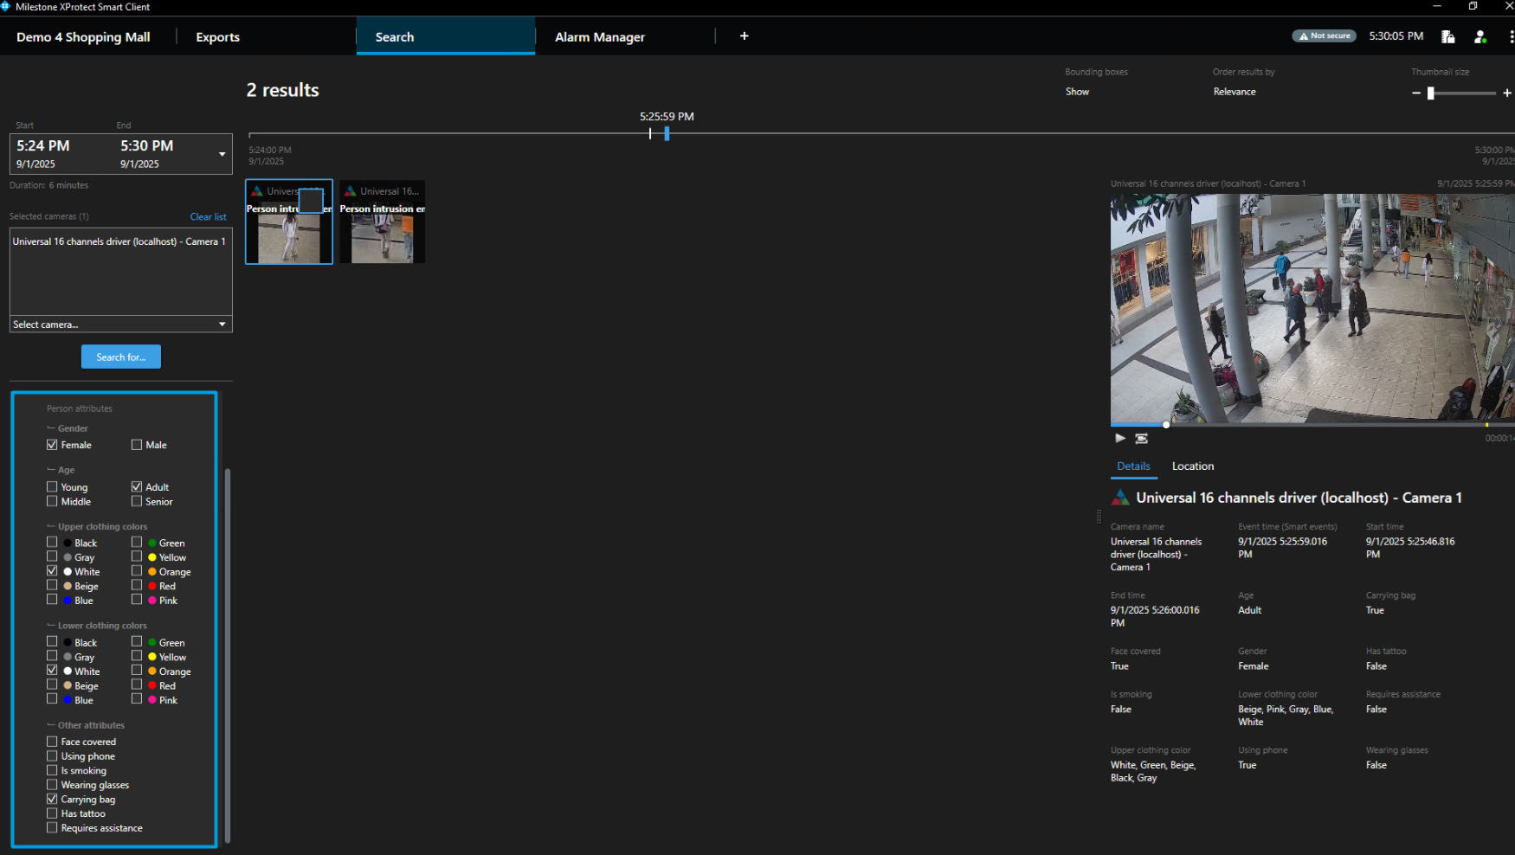Enable the Male gender checkbox
Screen dimensions: 1515x855
point(137,445)
